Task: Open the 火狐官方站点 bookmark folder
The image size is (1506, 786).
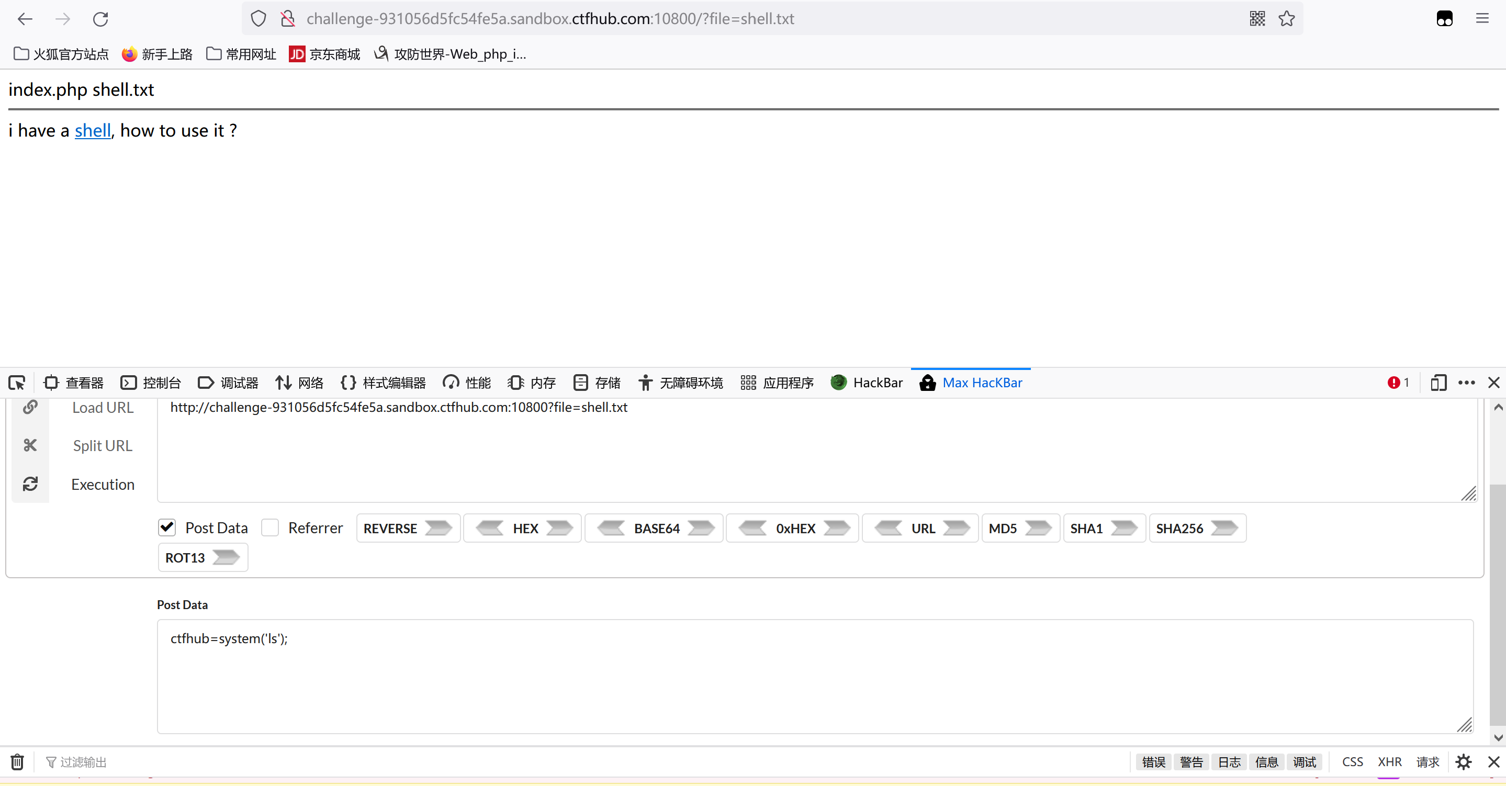Action: [61, 54]
